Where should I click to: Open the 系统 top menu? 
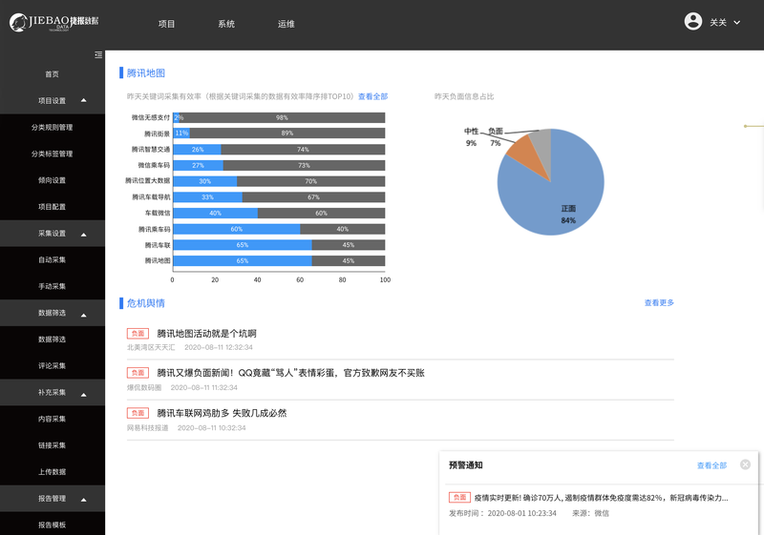[226, 24]
